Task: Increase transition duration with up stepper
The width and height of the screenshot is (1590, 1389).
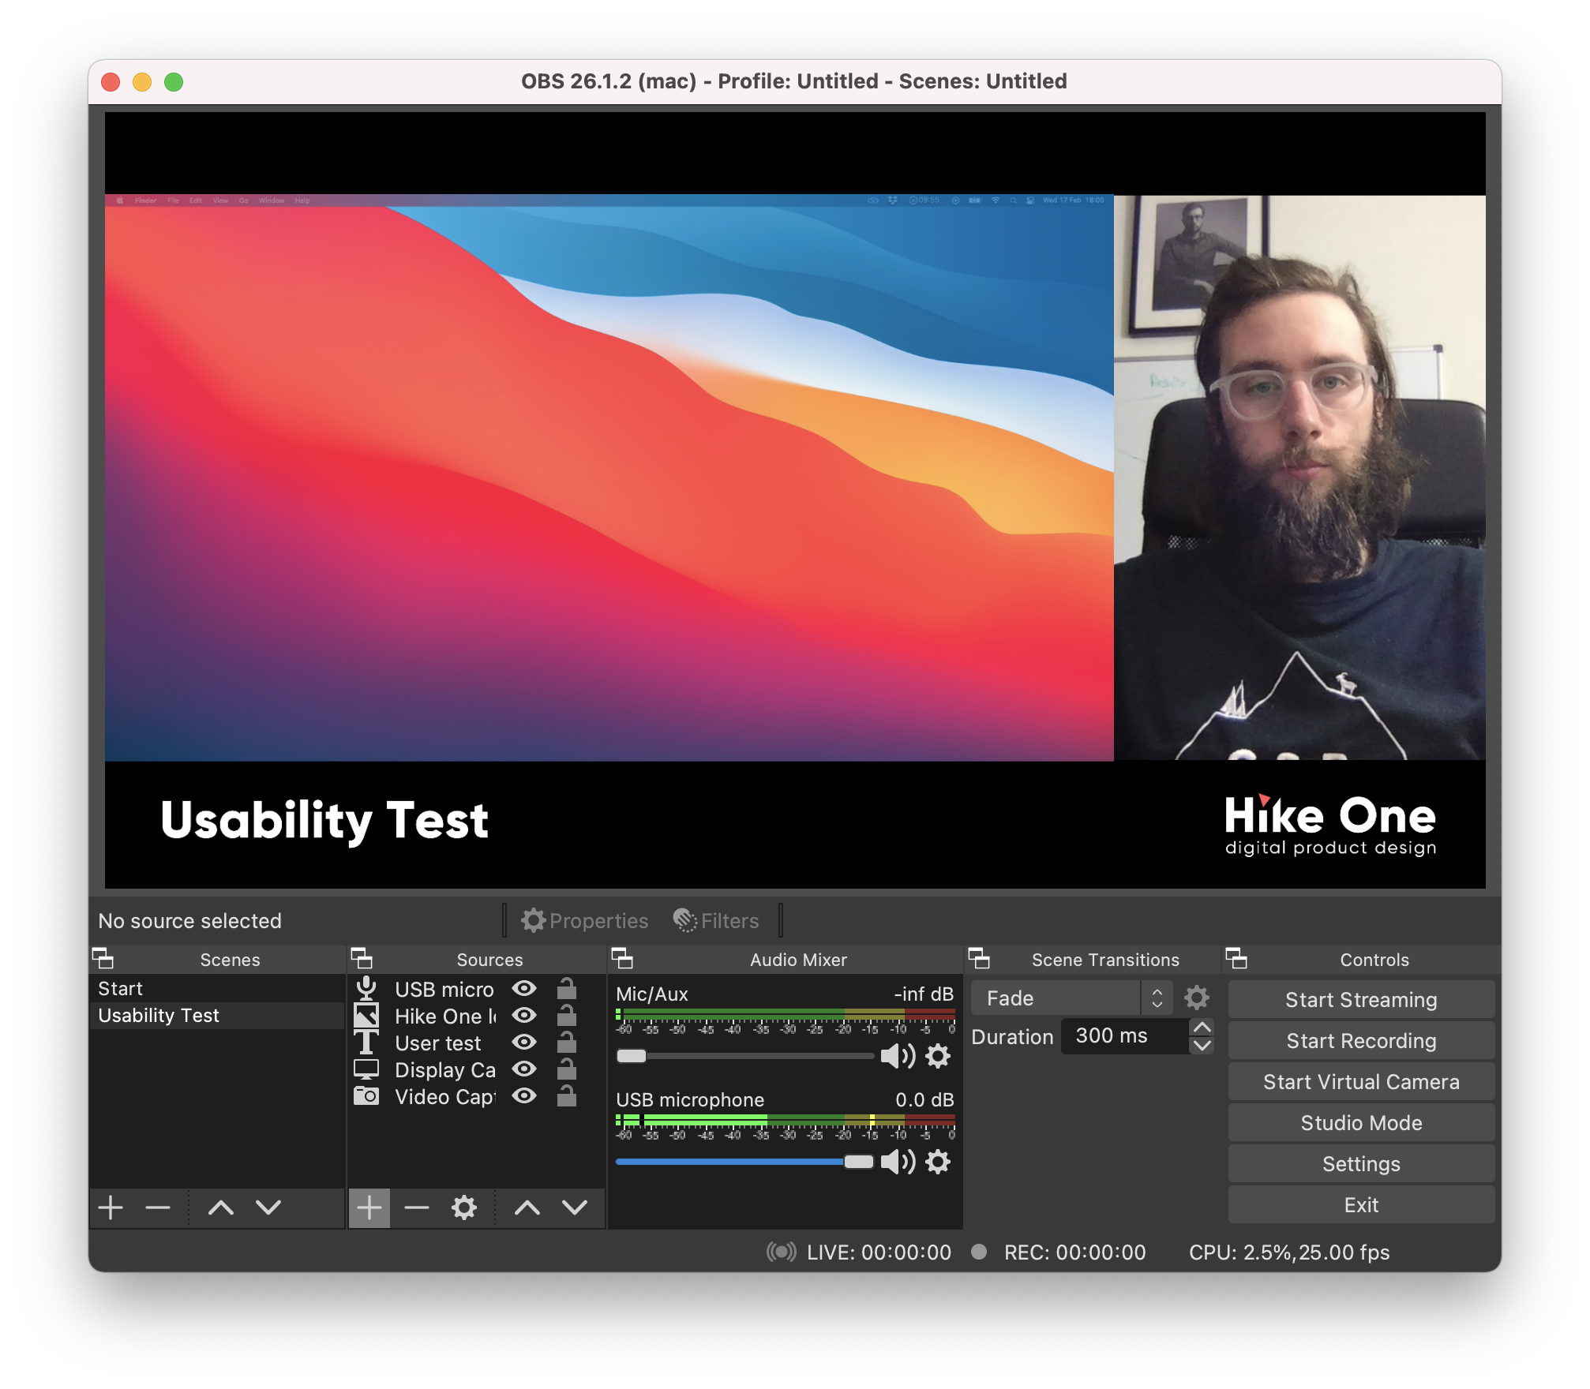Action: point(1202,1027)
